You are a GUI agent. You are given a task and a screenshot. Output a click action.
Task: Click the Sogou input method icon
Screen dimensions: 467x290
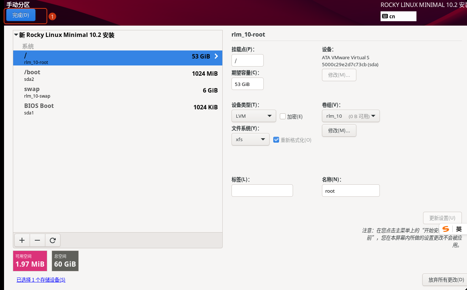tap(446, 229)
